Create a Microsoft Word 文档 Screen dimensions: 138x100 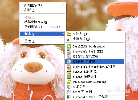pyautogui.click(x=95, y=51)
